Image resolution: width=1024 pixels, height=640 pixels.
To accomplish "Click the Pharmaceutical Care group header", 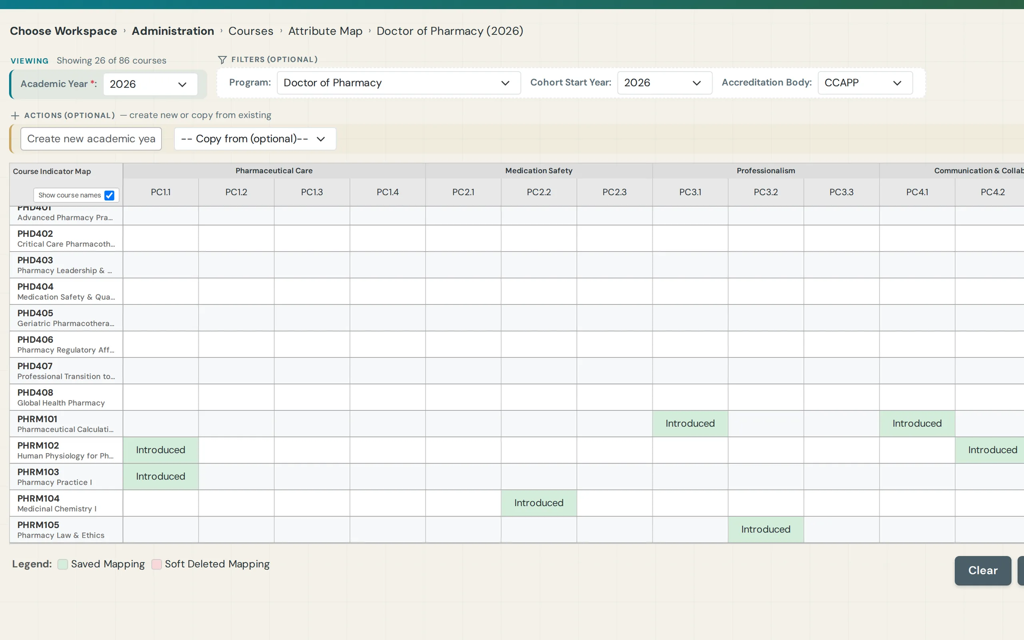I will click(274, 170).
